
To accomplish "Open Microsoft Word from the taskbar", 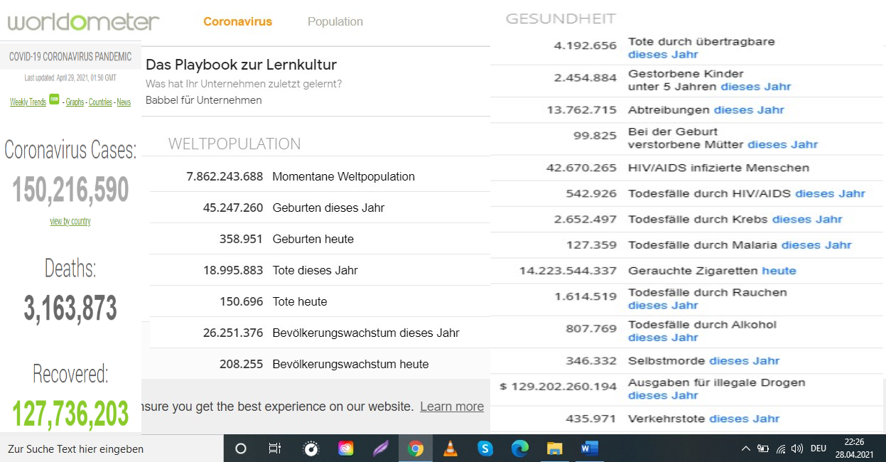I will click(588, 448).
